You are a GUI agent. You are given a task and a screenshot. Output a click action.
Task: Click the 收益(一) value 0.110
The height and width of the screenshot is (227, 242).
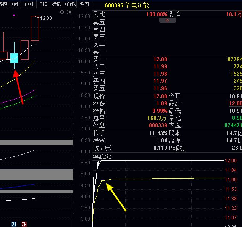point(160,148)
